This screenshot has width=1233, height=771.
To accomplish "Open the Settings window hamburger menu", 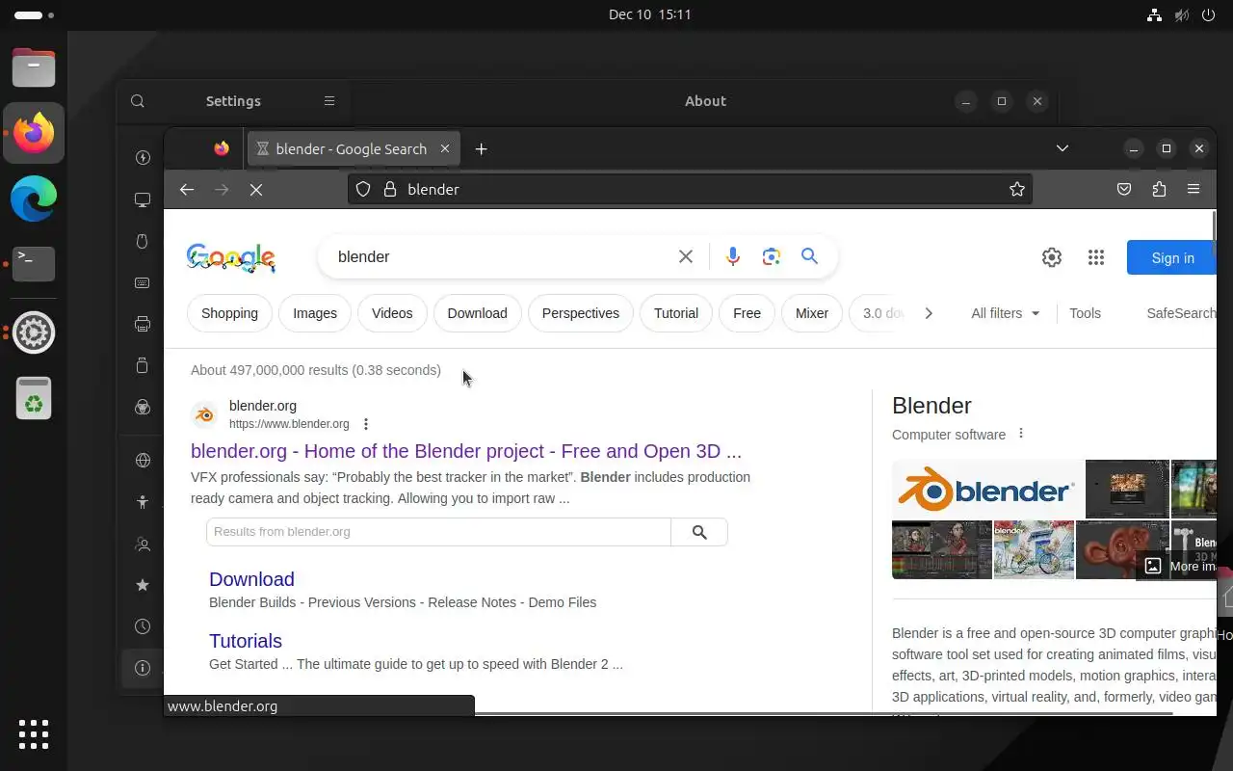I will 329,101.
